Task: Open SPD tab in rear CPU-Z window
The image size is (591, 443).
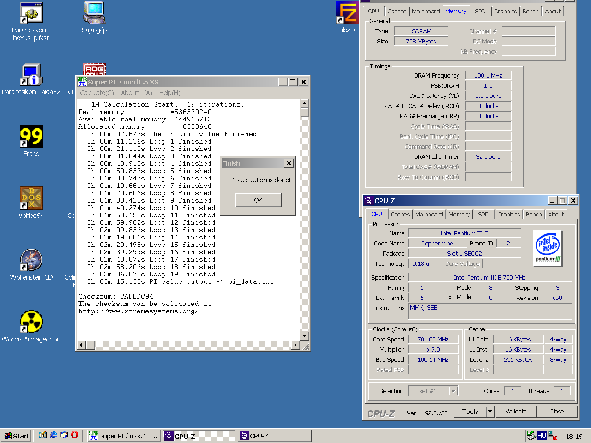Action: pos(480,11)
